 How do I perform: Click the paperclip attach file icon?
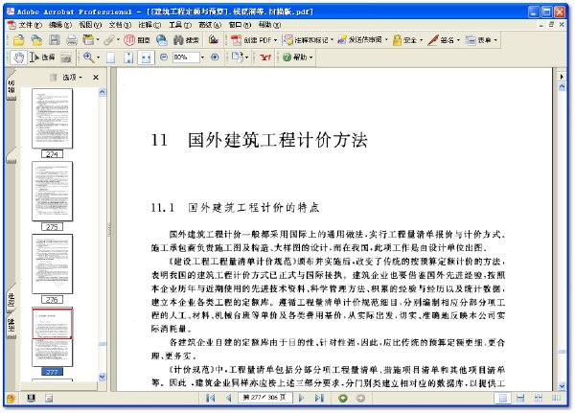click(109, 40)
